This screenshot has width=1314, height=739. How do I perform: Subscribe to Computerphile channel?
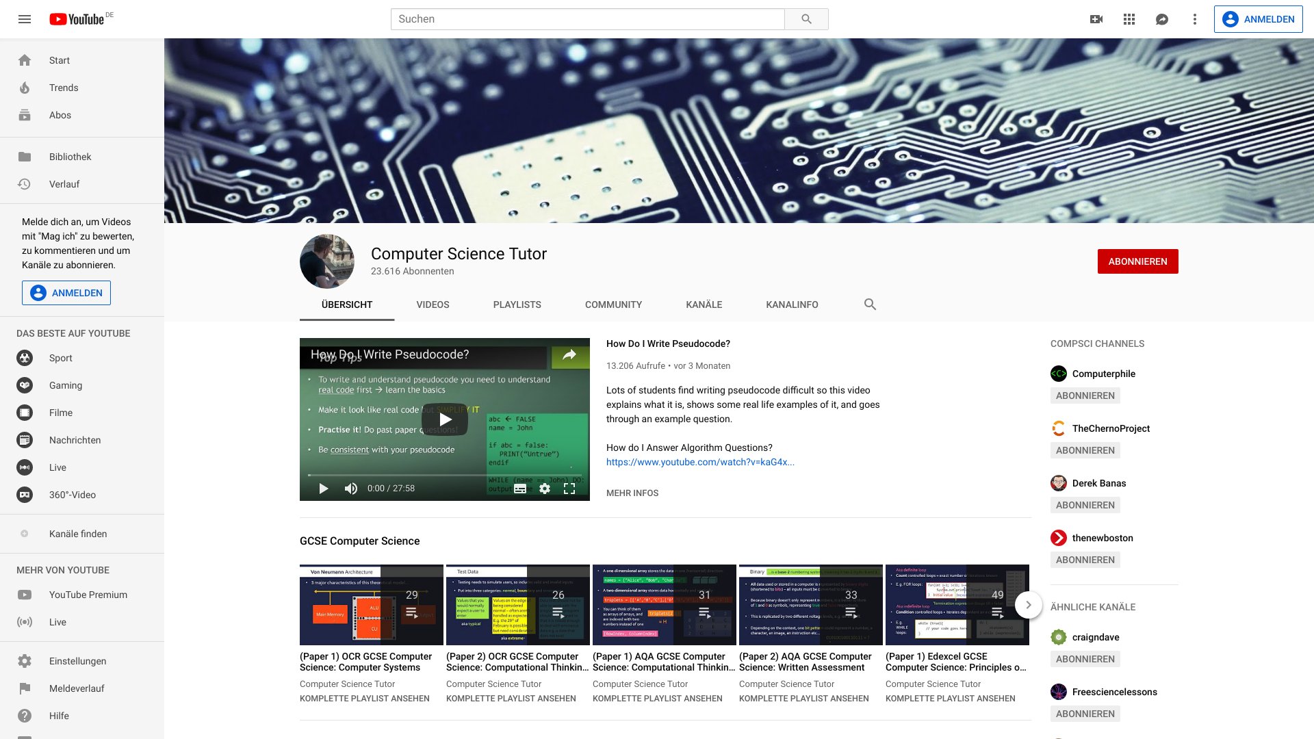pyautogui.click(x=1085, y=396)
